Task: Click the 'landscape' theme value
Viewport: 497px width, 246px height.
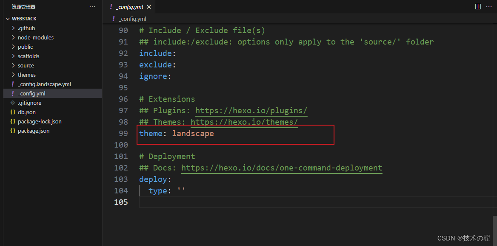Action: (x=193, y=134)
